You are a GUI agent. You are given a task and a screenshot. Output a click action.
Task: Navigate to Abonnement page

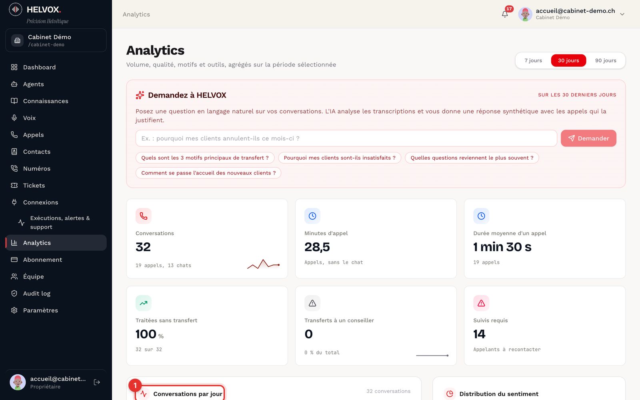point(56,260)
